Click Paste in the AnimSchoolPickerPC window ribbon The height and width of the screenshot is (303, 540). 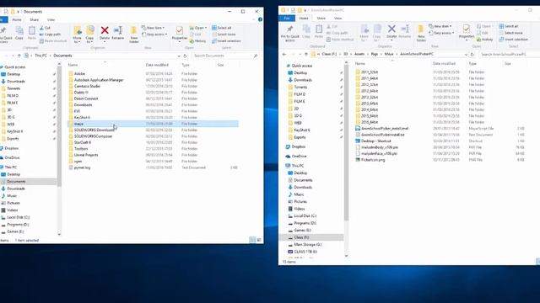coord(319,32)
